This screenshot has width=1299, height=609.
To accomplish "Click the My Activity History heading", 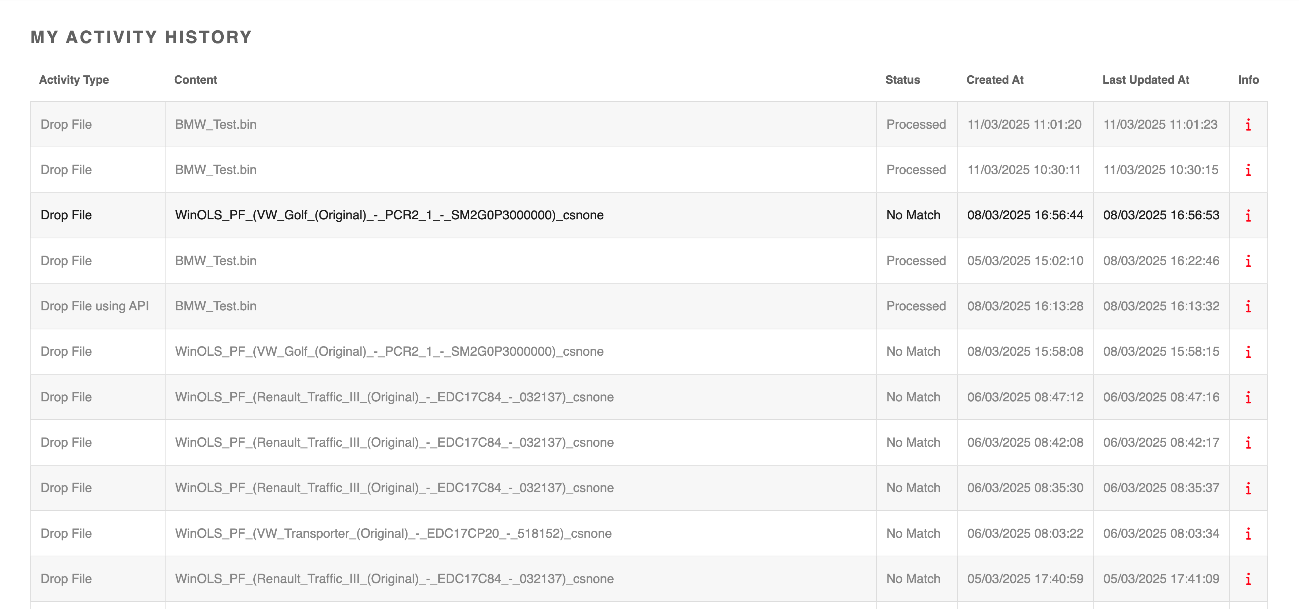I will 141,37.
